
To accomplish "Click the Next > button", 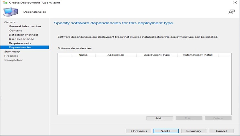I will tap(166, 131).
